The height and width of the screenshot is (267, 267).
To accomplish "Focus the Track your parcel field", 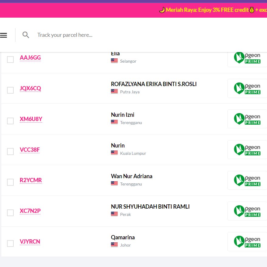I will point(65,35).
